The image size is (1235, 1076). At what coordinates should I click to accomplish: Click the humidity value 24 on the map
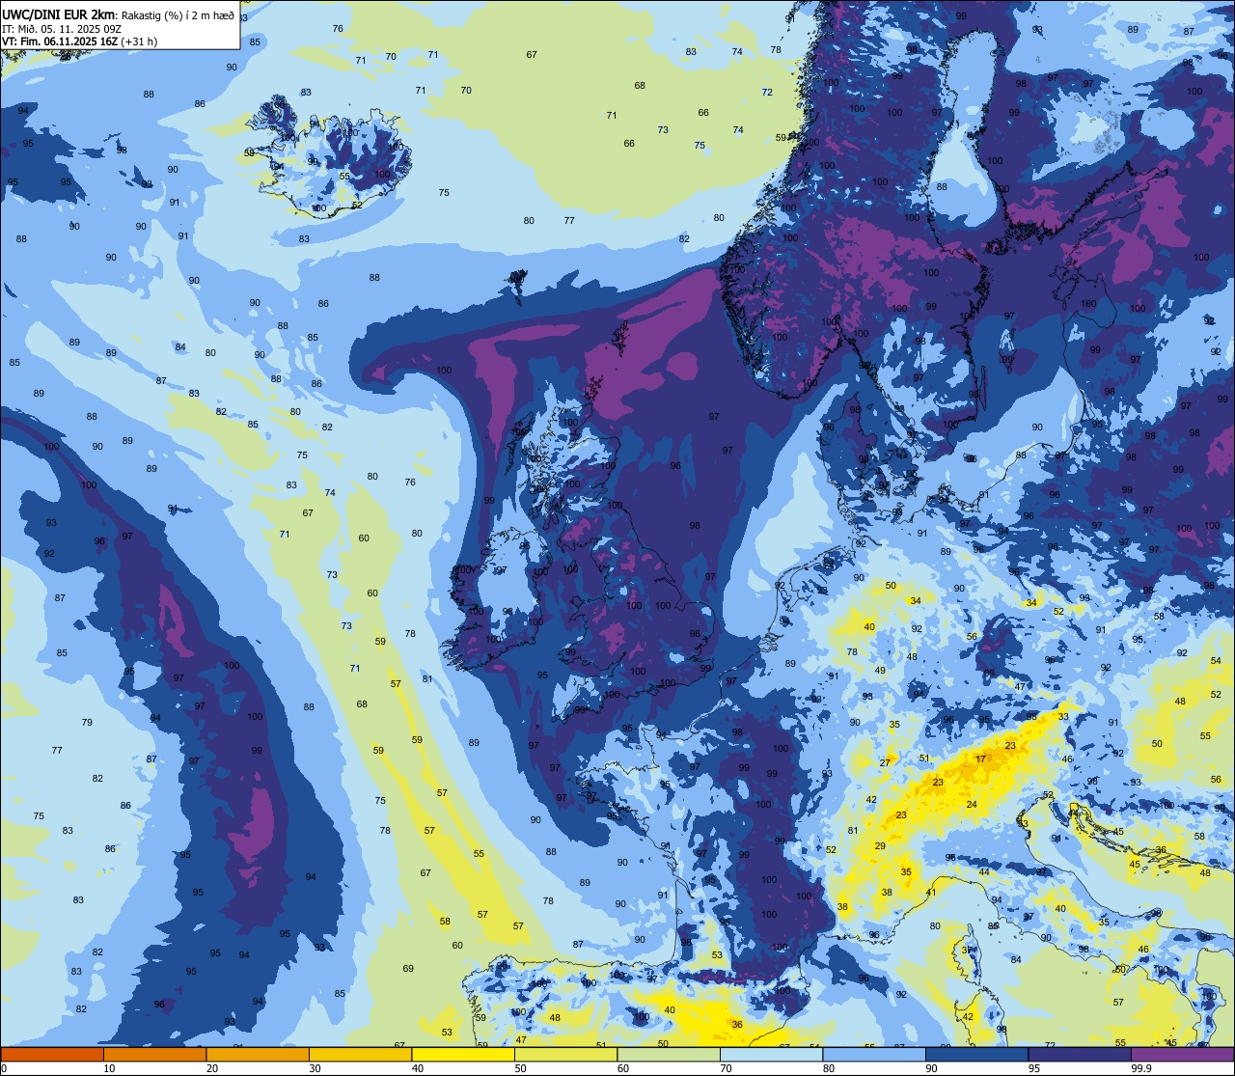click(972, 804)
